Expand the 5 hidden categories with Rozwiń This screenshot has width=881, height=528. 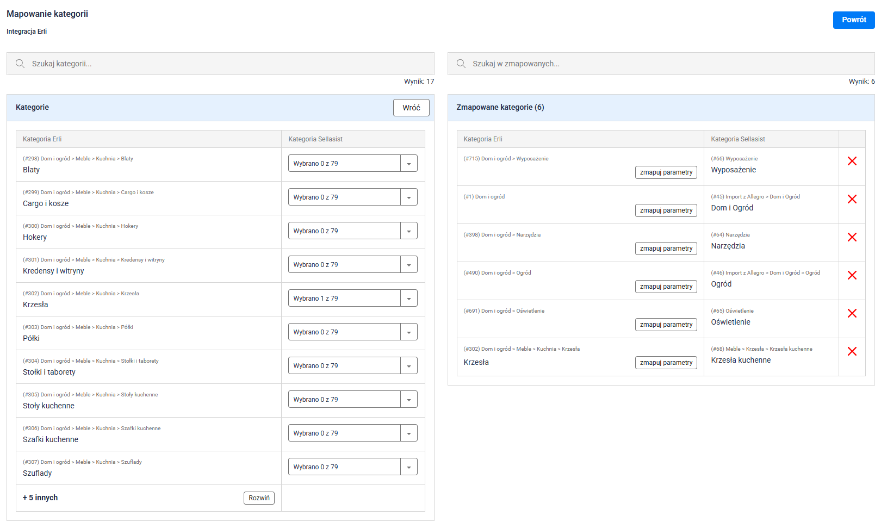point(259,498)
